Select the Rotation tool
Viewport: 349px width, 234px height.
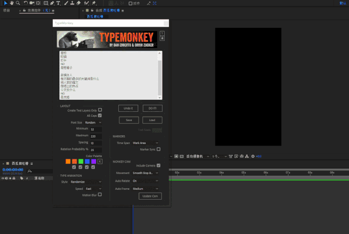(x=26, y=3)
